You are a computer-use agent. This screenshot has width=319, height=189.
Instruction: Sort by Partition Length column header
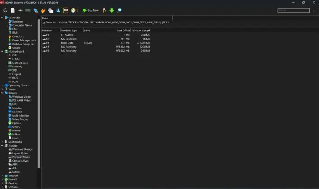click(x=141, y=31)
